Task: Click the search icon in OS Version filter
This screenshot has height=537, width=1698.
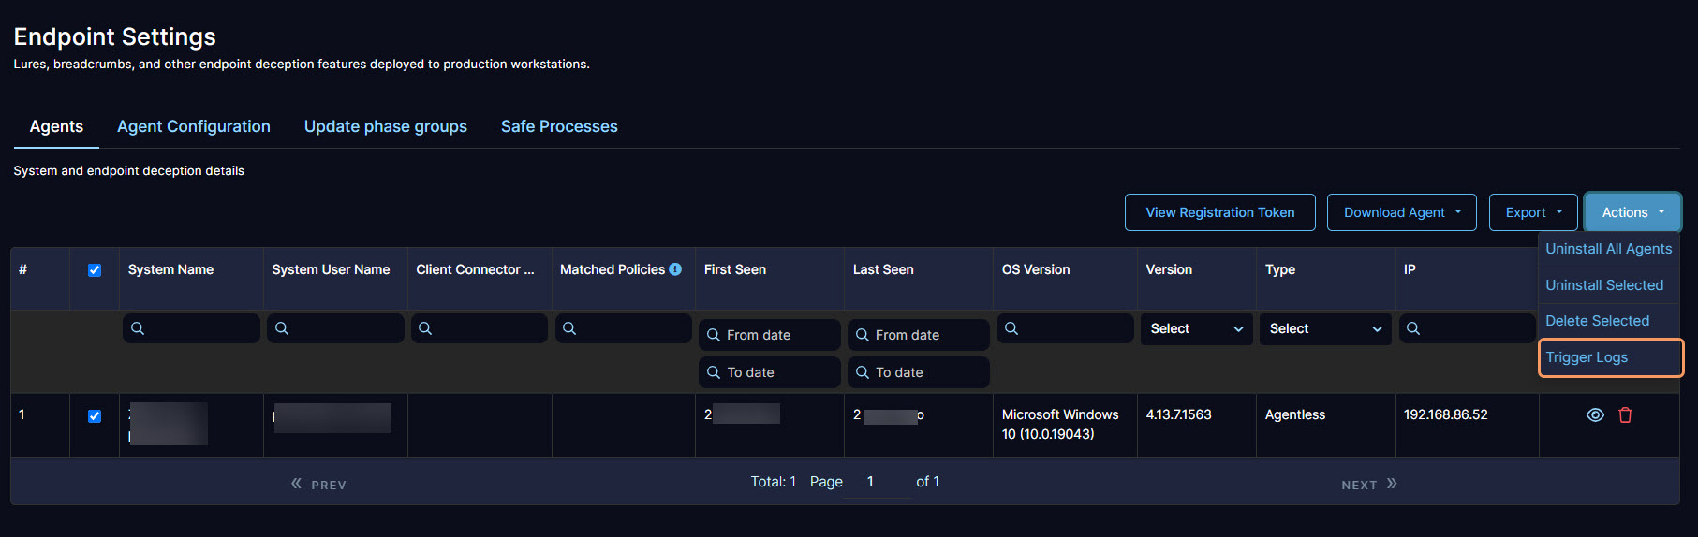Action: coord(1011,328)
